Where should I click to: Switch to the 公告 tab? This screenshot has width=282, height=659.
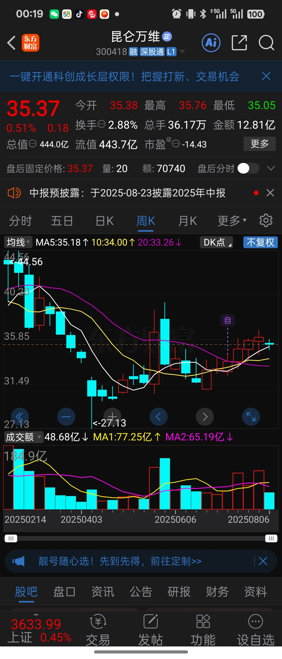click(x=141, y=592)
